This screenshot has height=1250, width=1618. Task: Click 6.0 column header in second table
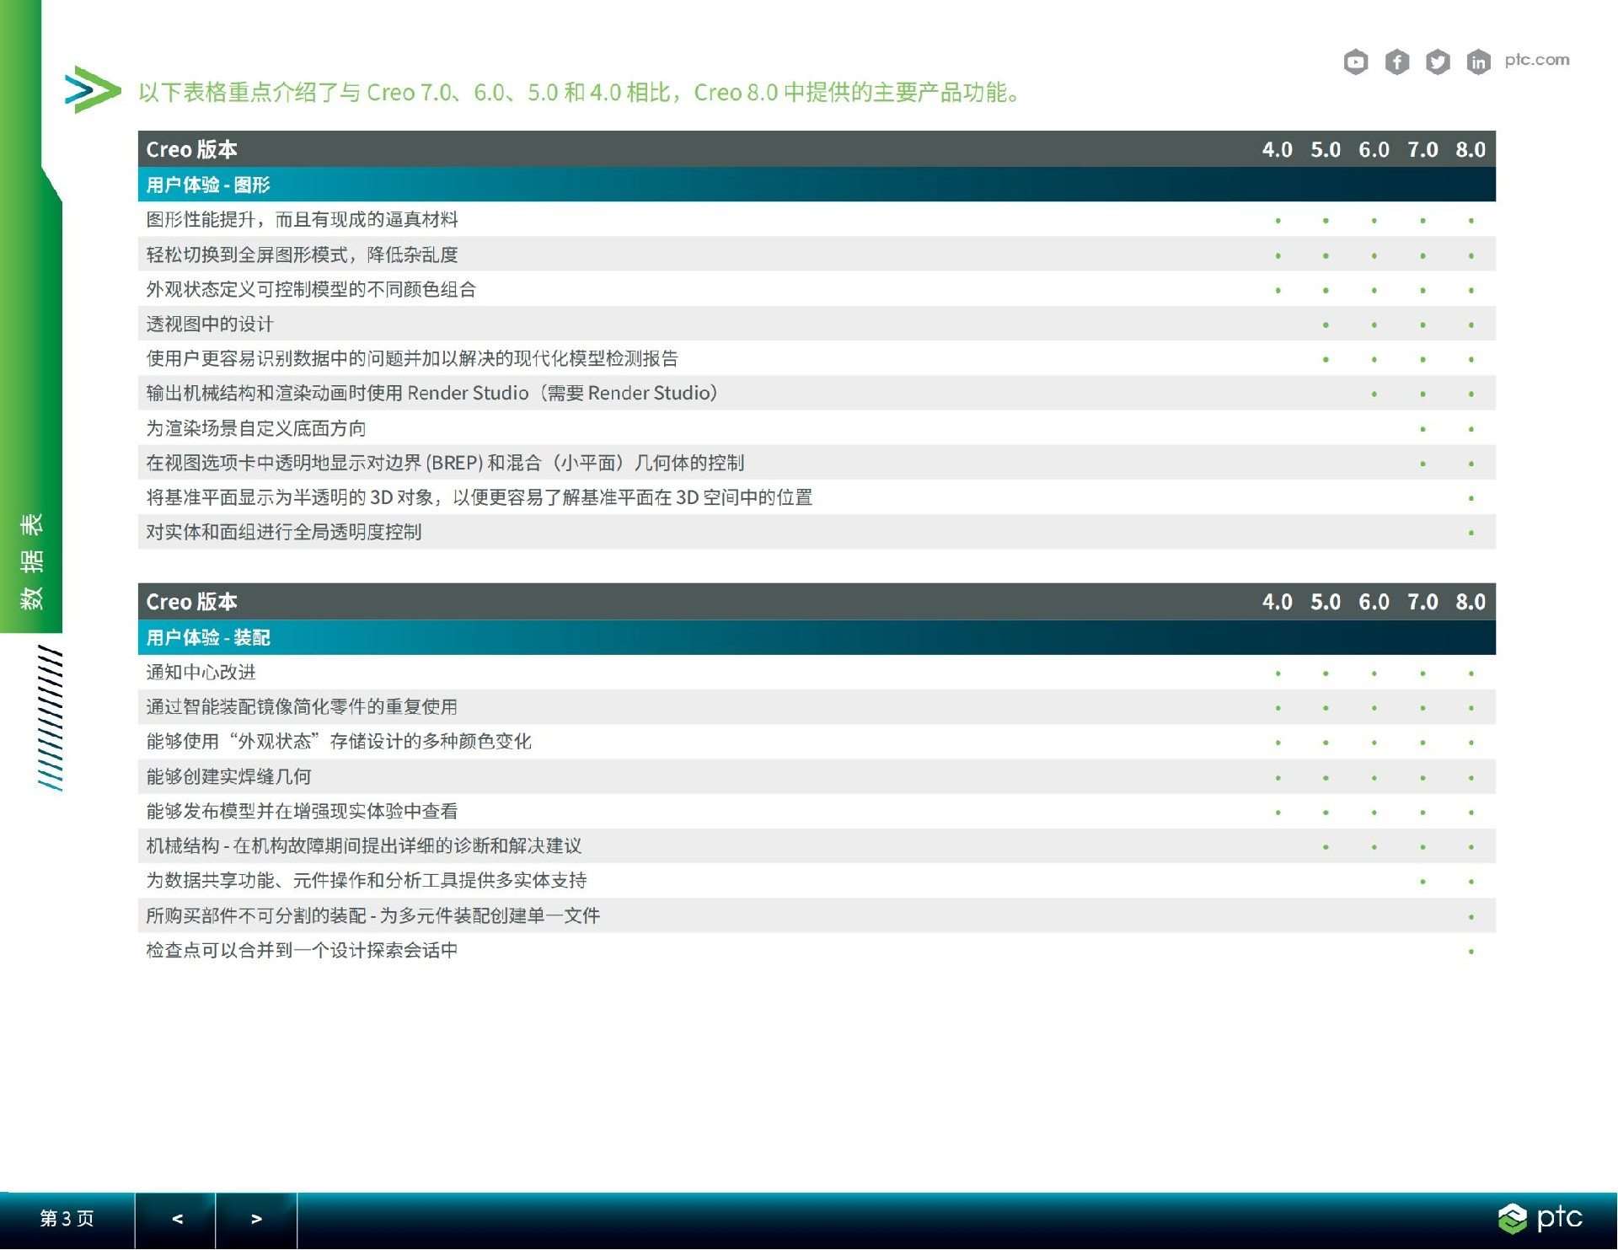(x=1374, y=602)
